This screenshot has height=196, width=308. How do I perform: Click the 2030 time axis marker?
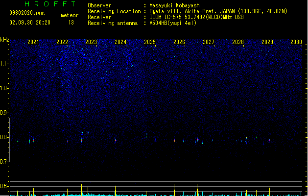click(x=296, y=42)
